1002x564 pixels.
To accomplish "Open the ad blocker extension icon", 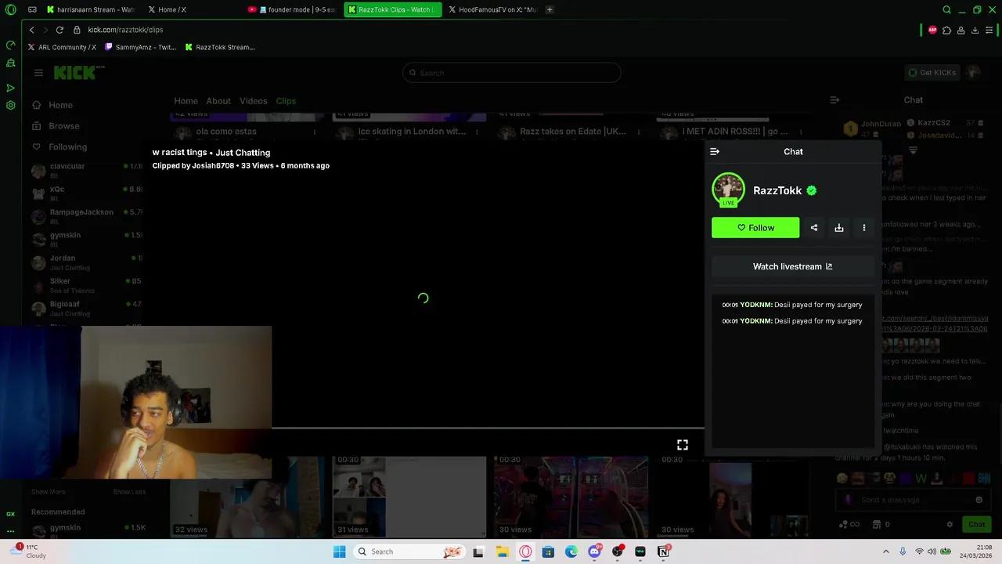I will [x=932, y=30].
